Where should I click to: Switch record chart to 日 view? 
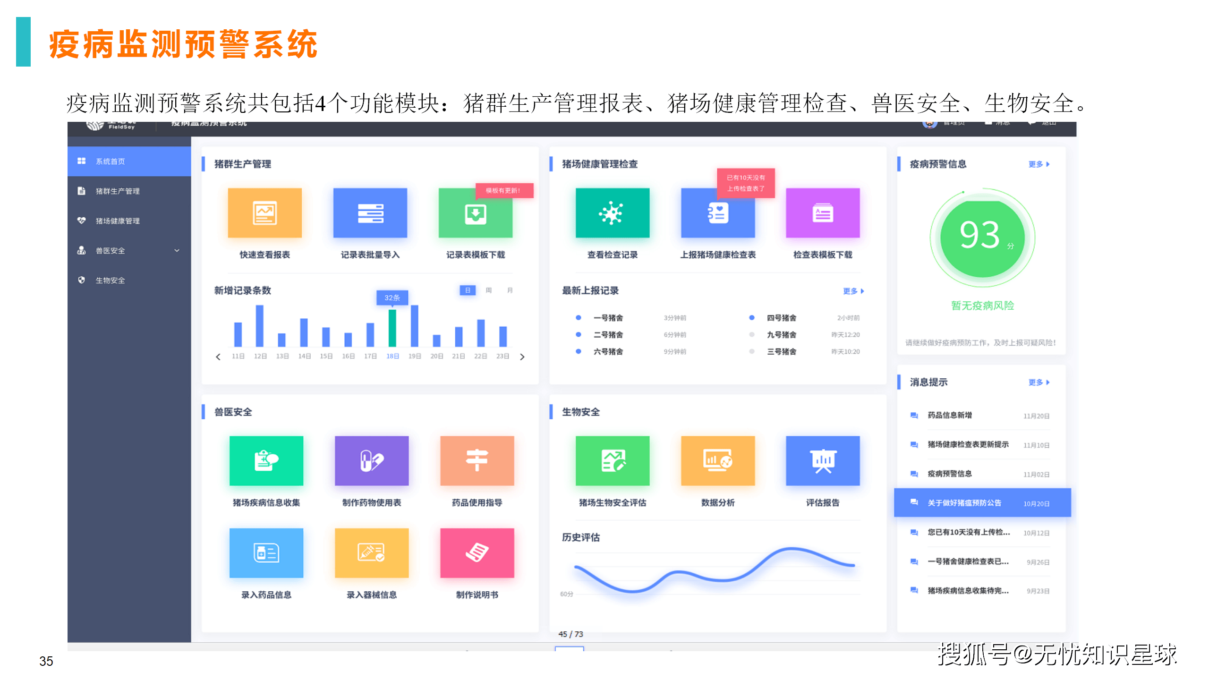[468, 290]
